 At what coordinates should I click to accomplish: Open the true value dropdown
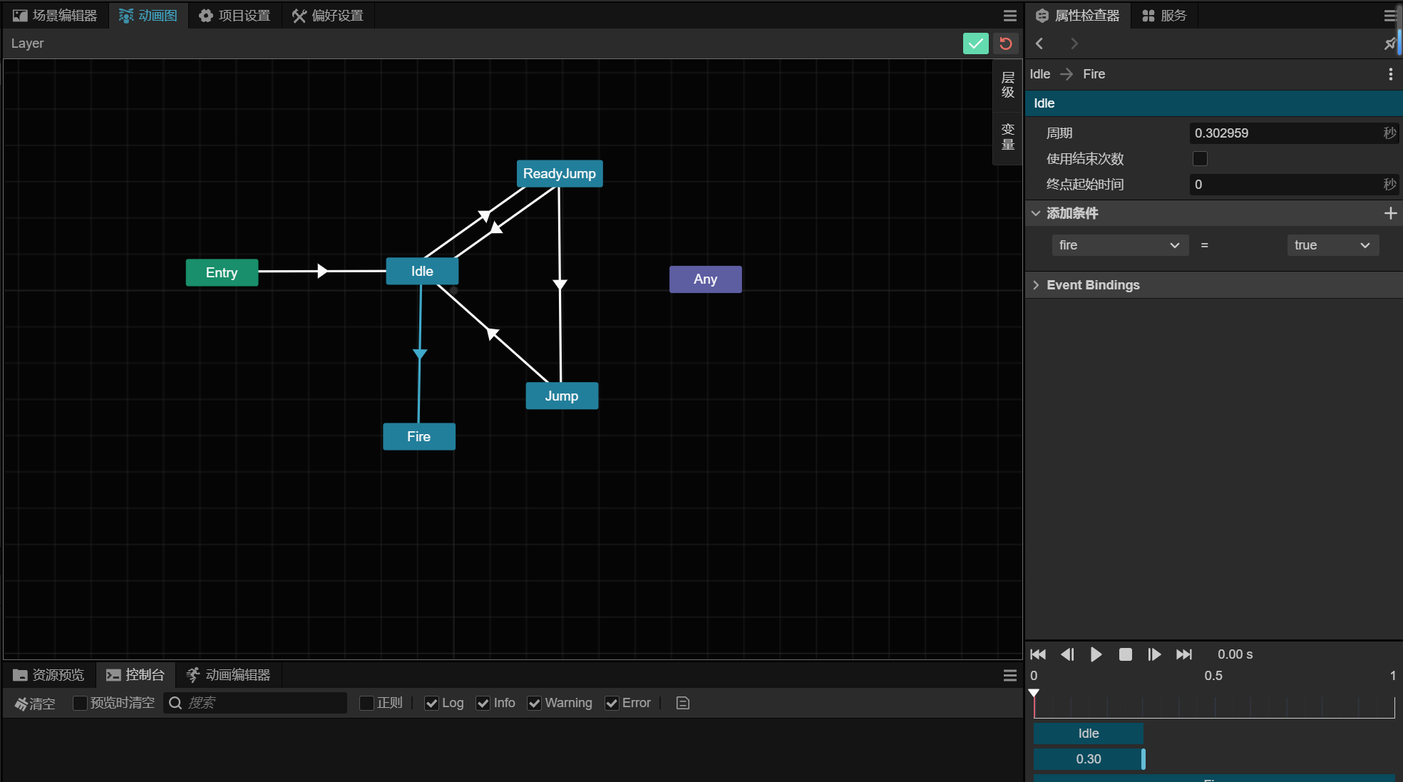(x=1332, y=245)
